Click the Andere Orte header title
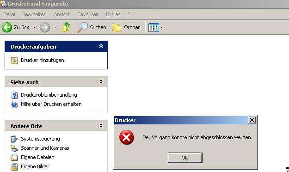This screenshot has width=289, height=172. 26,126
